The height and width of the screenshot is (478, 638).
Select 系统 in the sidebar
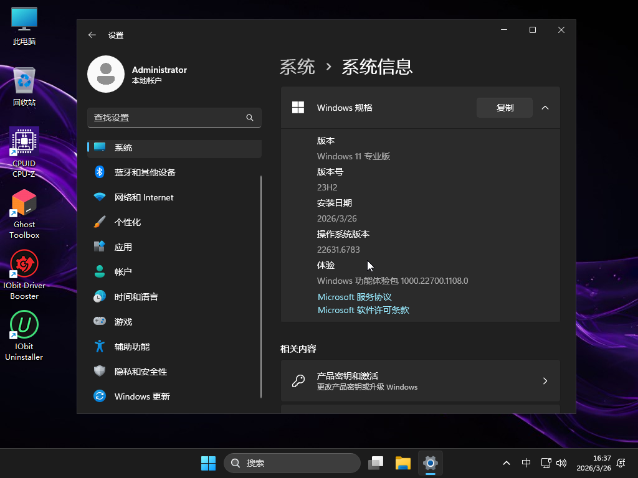123,148
